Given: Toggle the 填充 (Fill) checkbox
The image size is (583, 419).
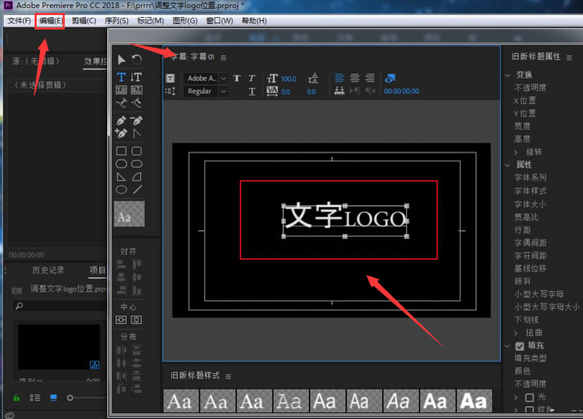Looking at the screenshot, I should coord(520,346).
